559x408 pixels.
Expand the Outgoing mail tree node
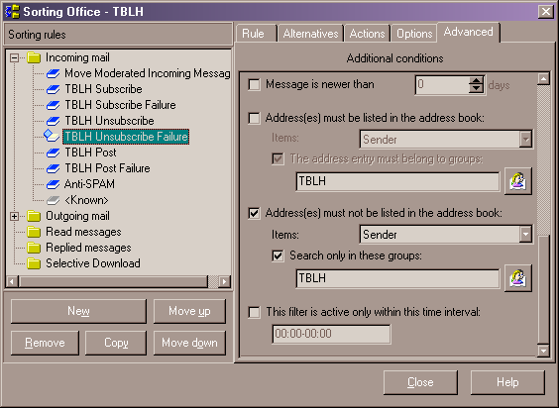[x=14, y=216]
